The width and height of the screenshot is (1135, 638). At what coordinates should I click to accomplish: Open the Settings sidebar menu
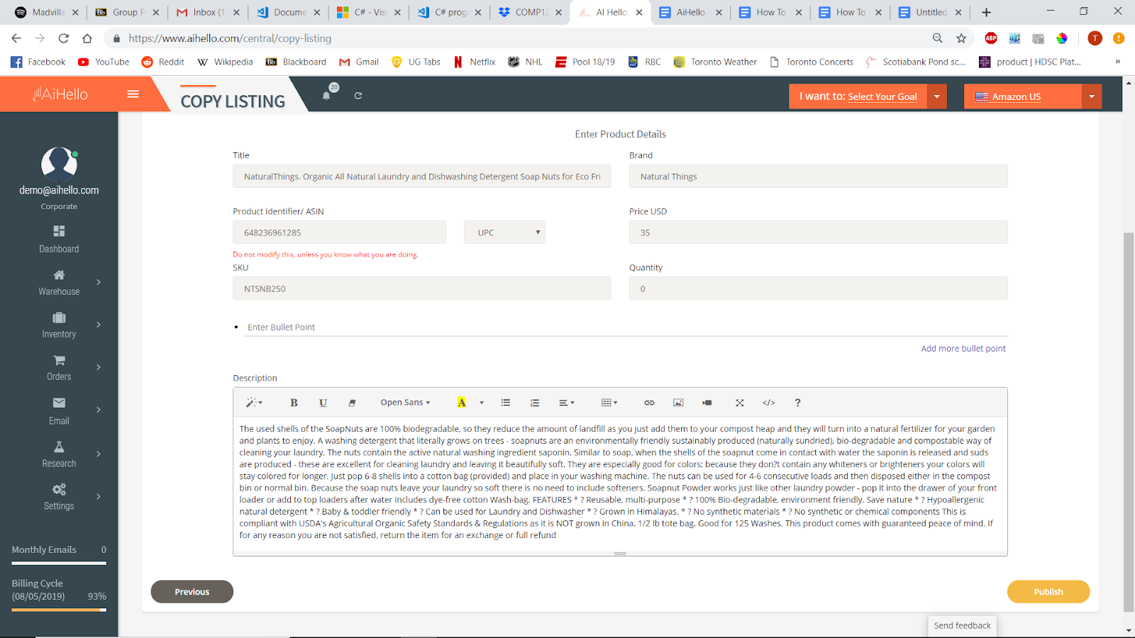(59, 497)
